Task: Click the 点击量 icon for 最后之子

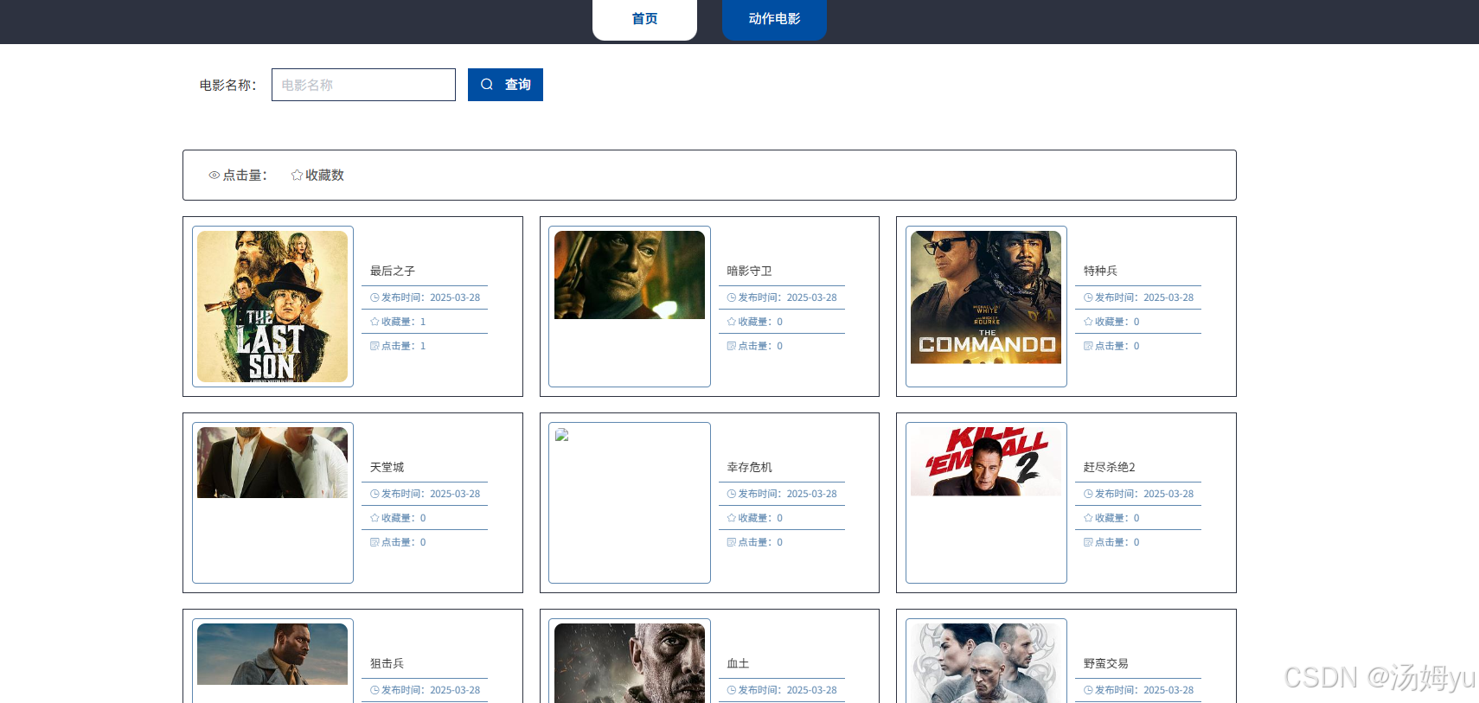Action: point(375,346)
